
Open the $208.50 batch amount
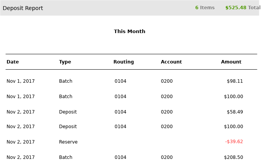[233, 157]
